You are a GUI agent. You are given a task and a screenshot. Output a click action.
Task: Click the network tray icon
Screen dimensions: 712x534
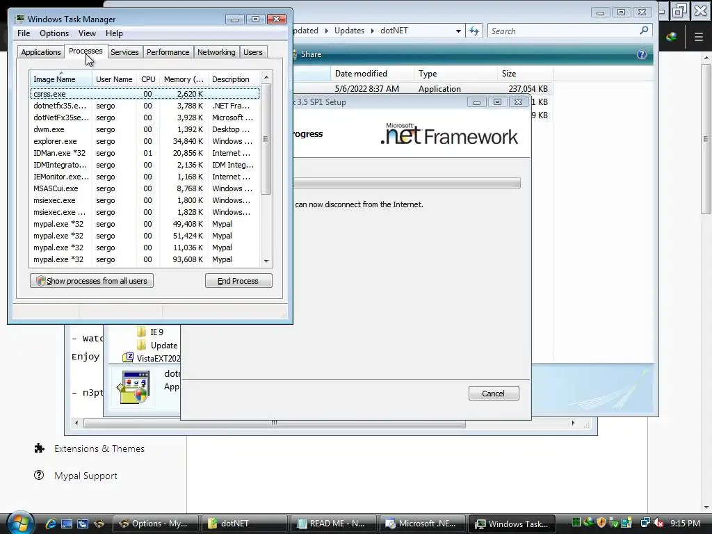pos(645,523)
